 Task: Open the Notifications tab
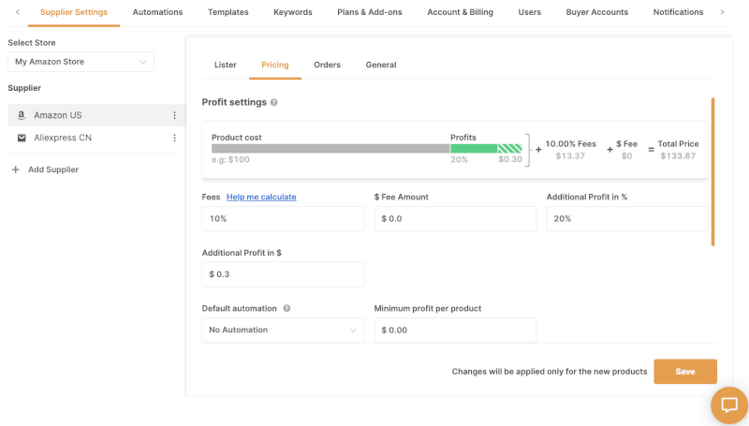(x=678, y=12)
